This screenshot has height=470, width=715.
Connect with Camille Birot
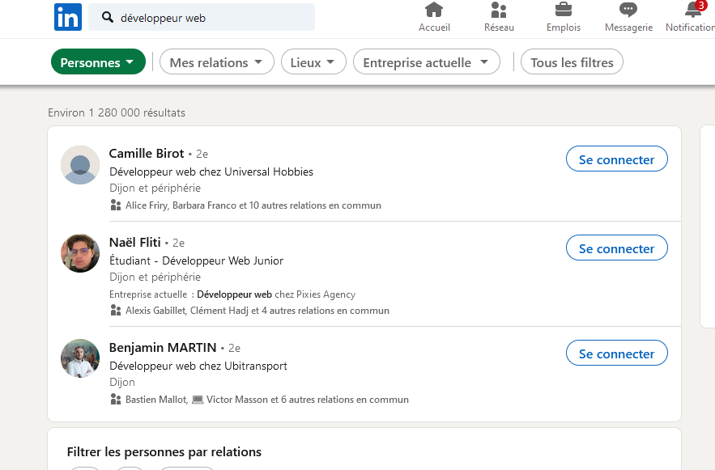(x=616, y=159)
